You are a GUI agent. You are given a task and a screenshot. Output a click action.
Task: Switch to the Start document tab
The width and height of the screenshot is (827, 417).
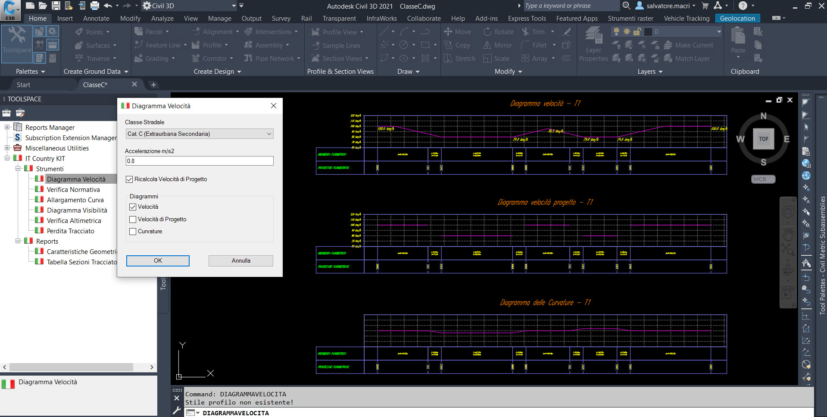[23, 85]
